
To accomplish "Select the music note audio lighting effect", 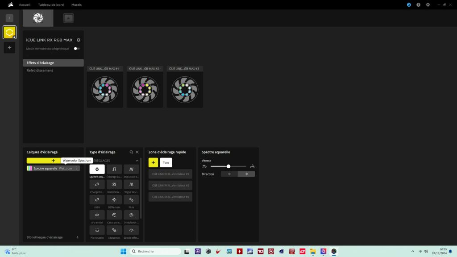I will pos(114,169).
